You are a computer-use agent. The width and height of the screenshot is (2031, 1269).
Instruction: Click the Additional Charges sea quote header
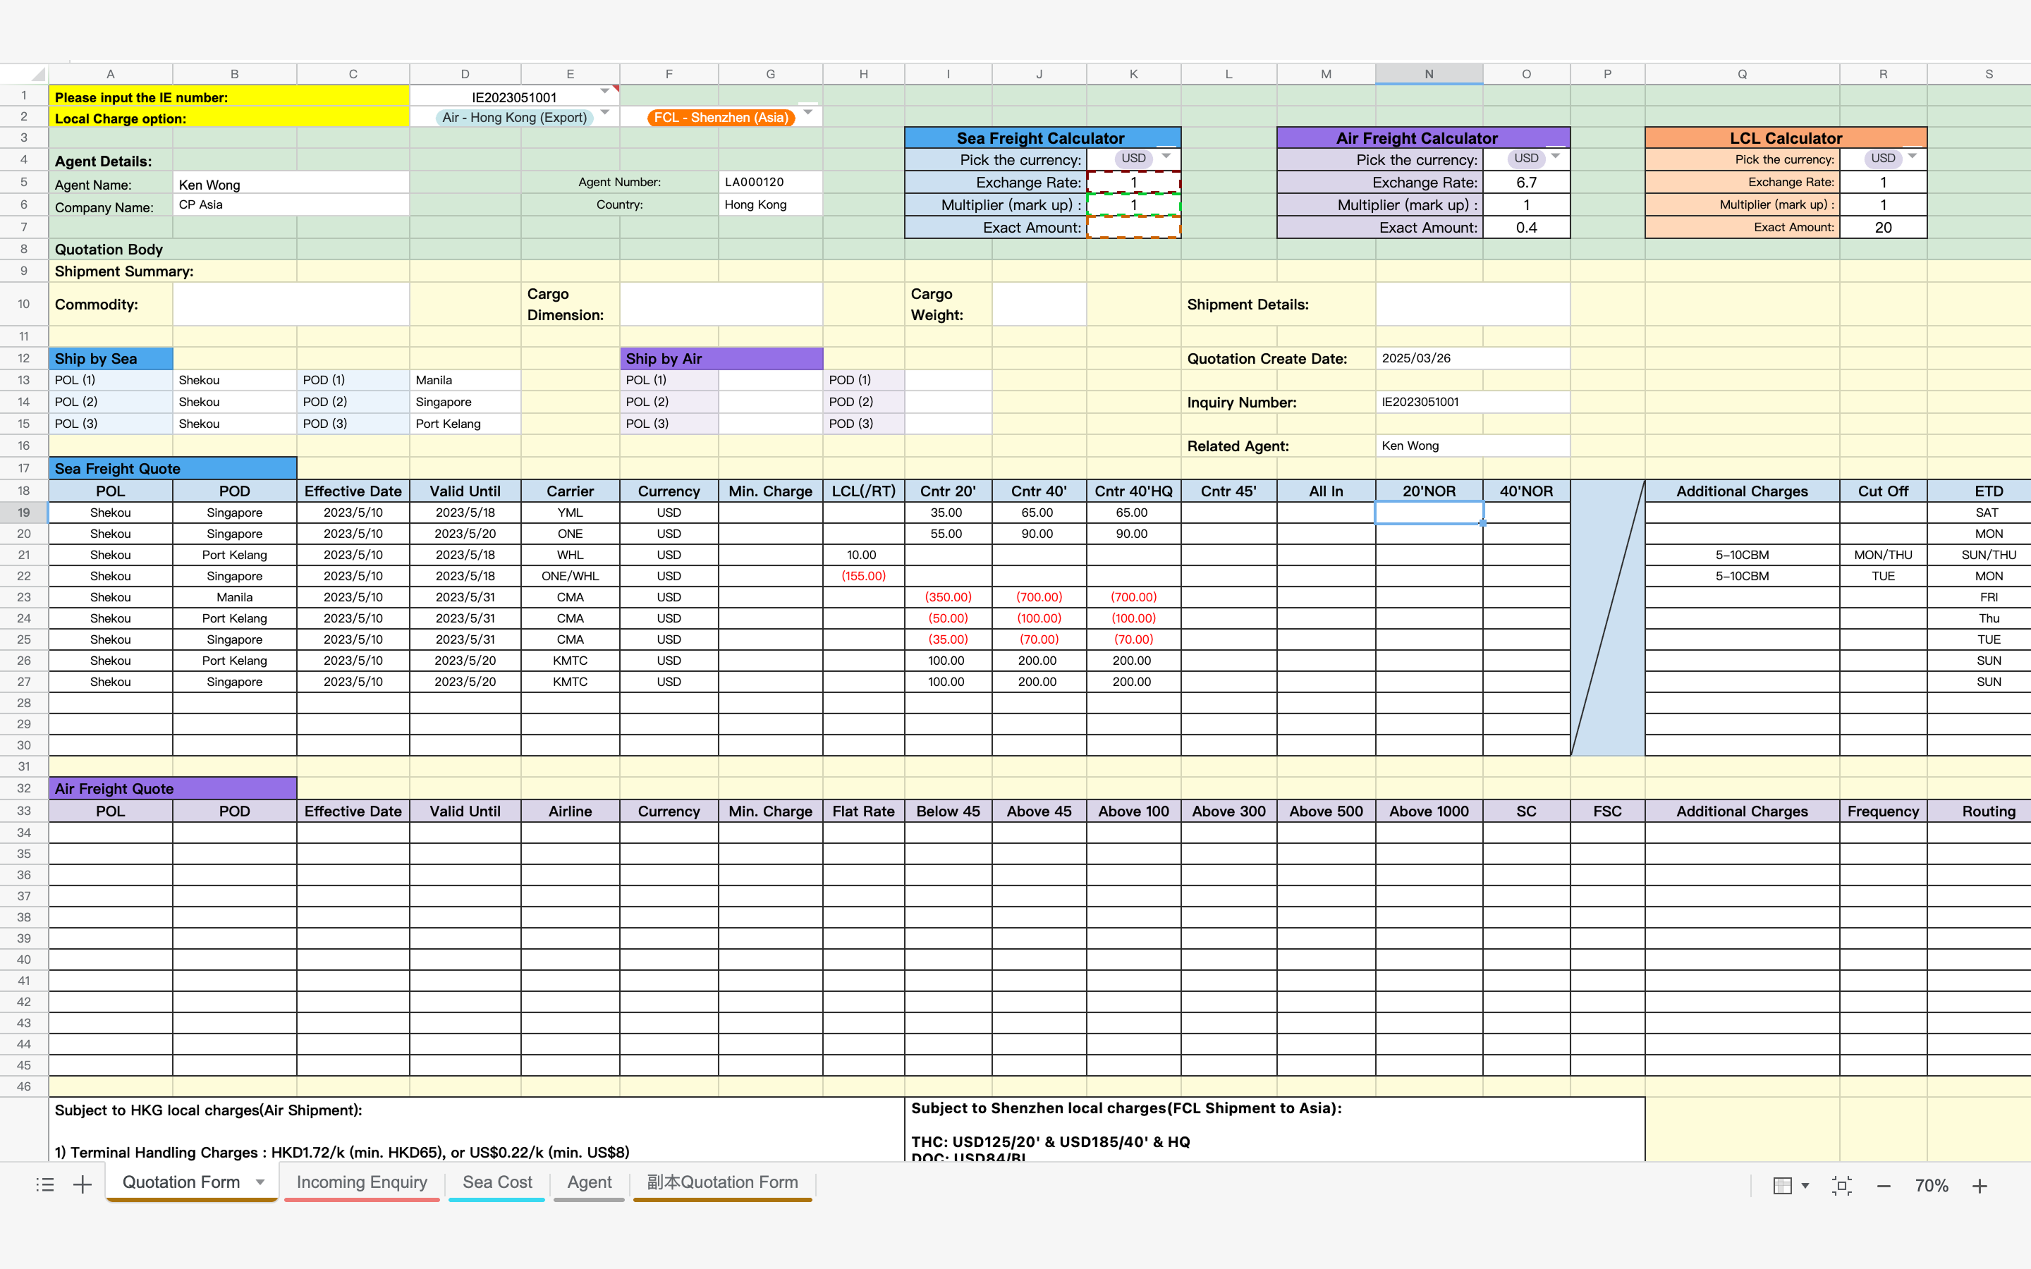click(x=1743, y=491)
